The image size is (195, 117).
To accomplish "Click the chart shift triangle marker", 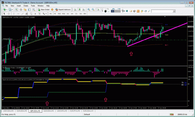I will point(165,16).
